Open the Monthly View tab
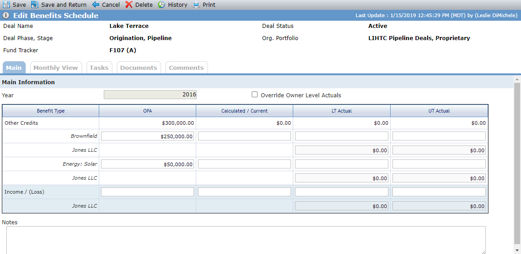The height and width of the screenshot is (254, 521). [55, 68]
